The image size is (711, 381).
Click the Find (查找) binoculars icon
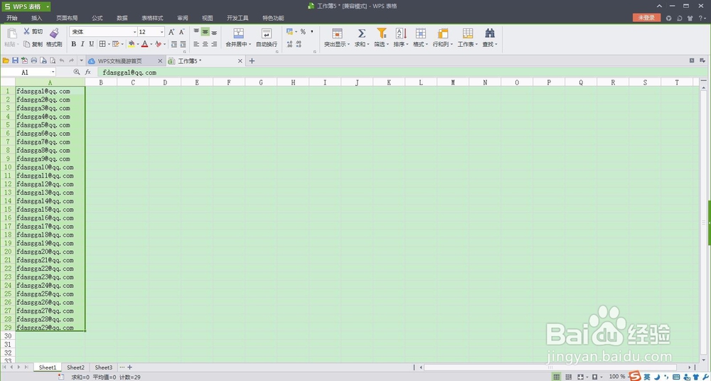[489, 33]
